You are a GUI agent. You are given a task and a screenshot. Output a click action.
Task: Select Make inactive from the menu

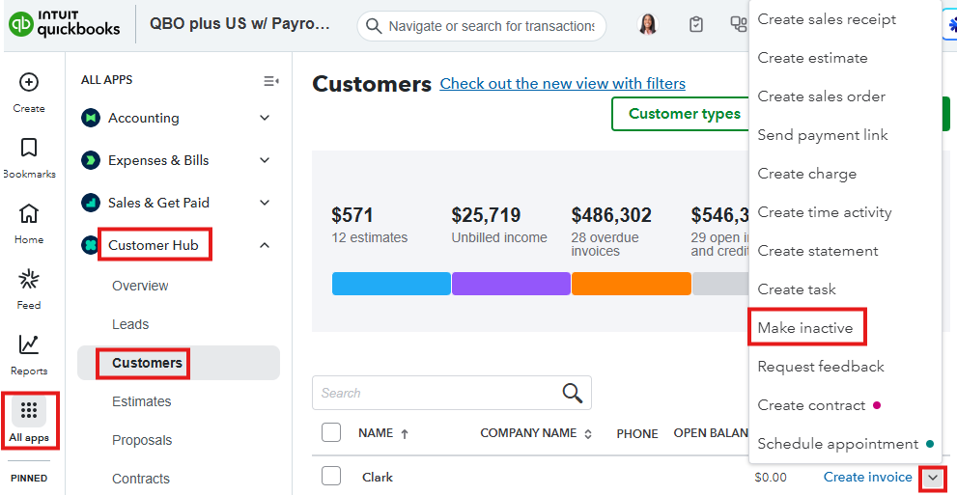(x=805, y=328)
